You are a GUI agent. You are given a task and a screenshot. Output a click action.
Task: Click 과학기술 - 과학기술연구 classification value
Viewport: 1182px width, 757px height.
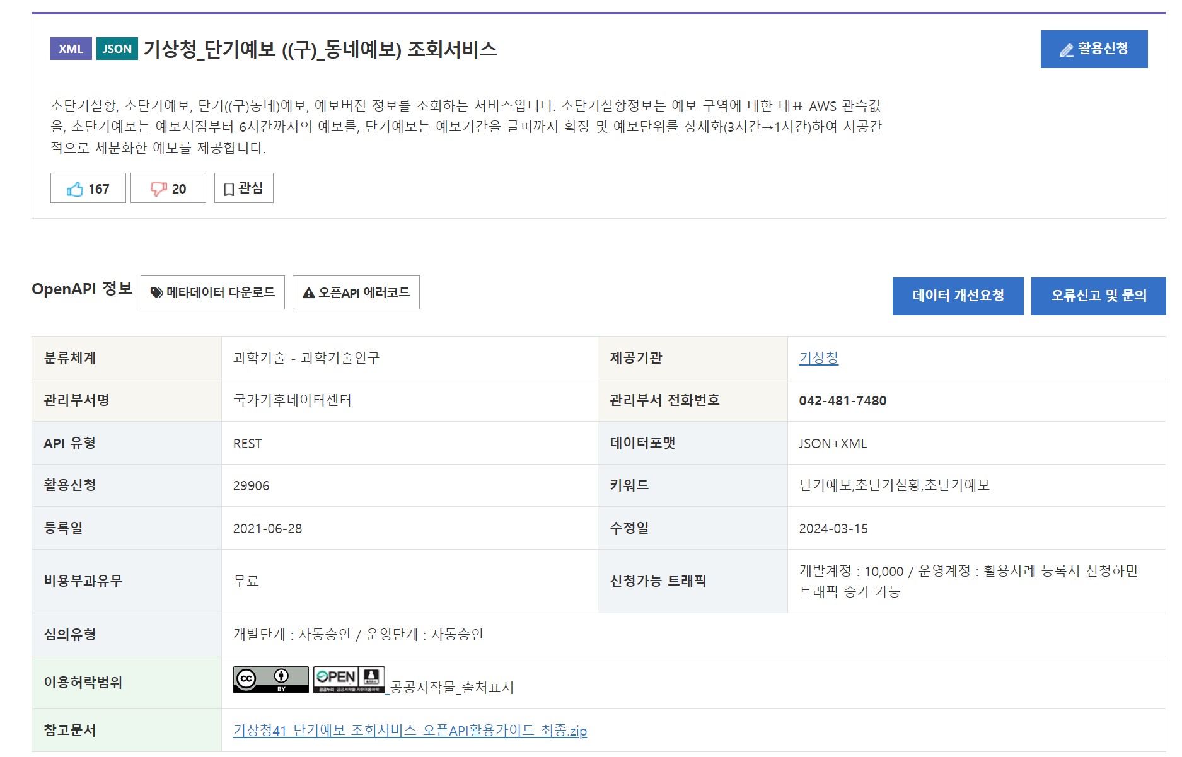(306, 358)
